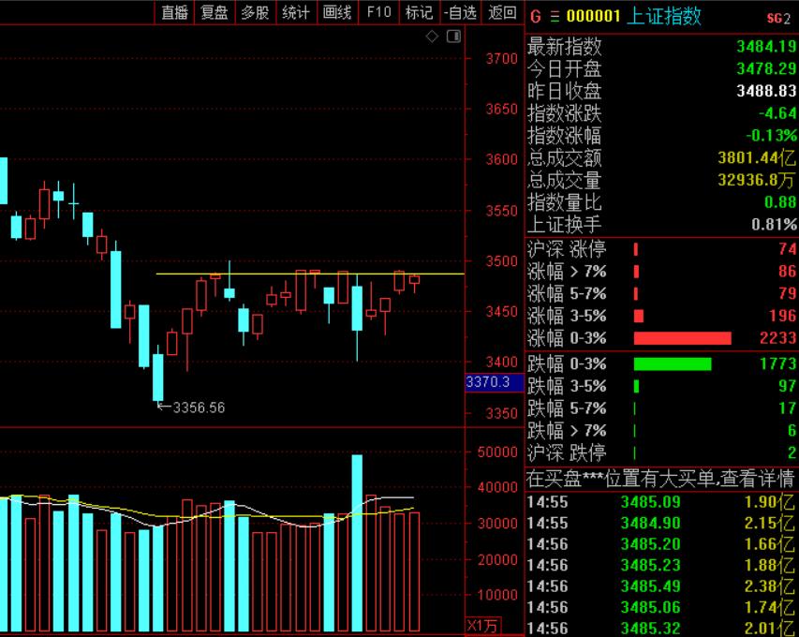799x637 pixels.
Task: Click the 上证换手 value 0.81%
Action: pos(774,224)
